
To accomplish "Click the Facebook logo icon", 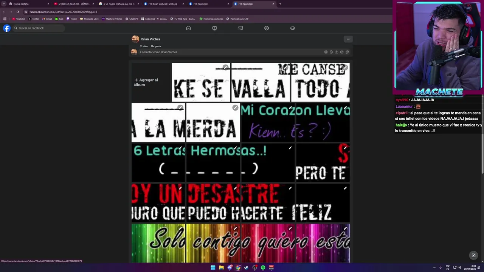I will (6, 28).
